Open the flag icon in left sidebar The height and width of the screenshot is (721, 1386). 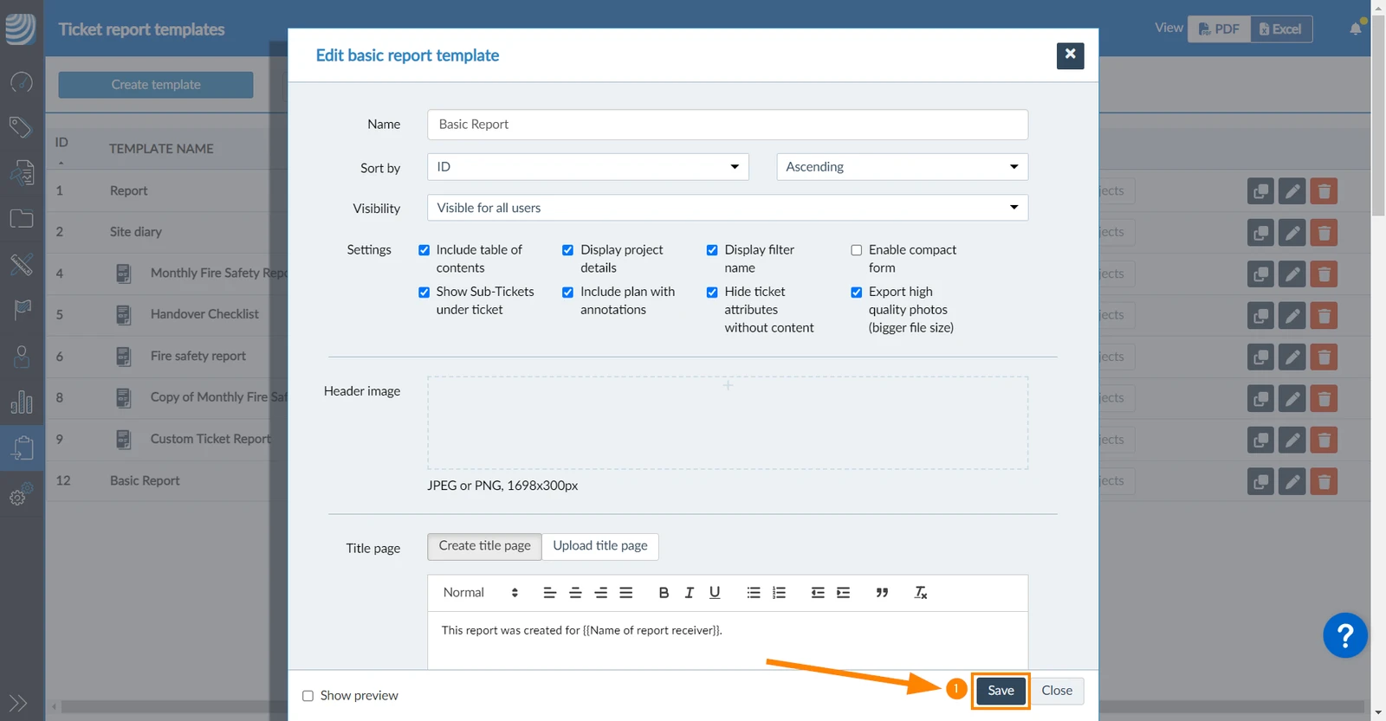[23, 309]
